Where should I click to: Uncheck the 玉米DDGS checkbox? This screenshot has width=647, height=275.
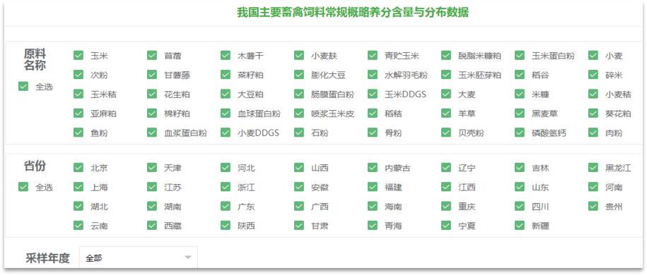coord(373,94)
